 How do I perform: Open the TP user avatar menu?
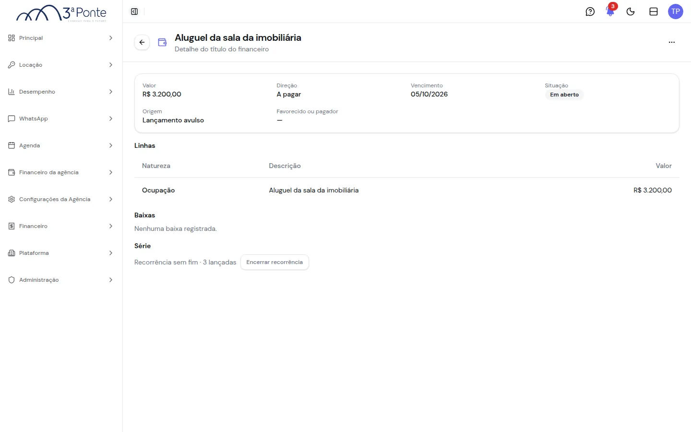[676, 12]
